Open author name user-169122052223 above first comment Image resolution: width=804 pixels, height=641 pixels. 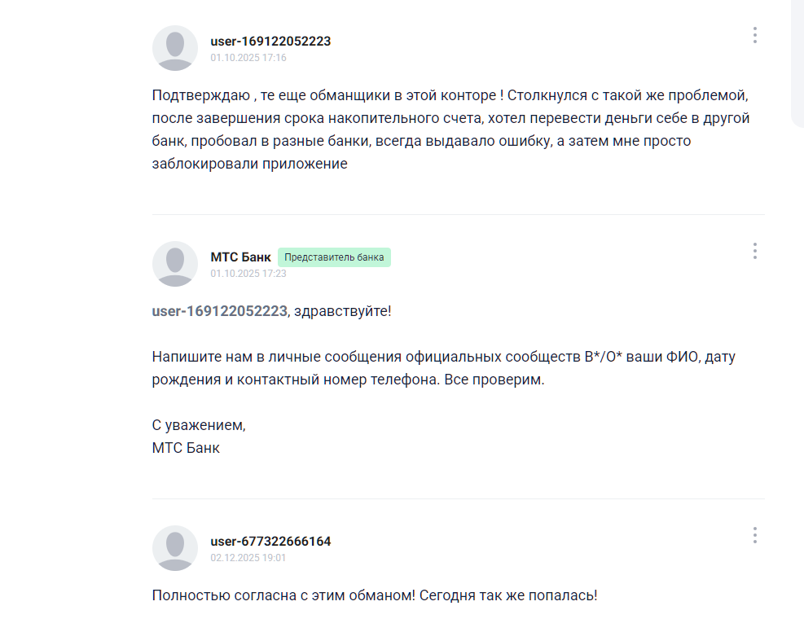(270, 41)
